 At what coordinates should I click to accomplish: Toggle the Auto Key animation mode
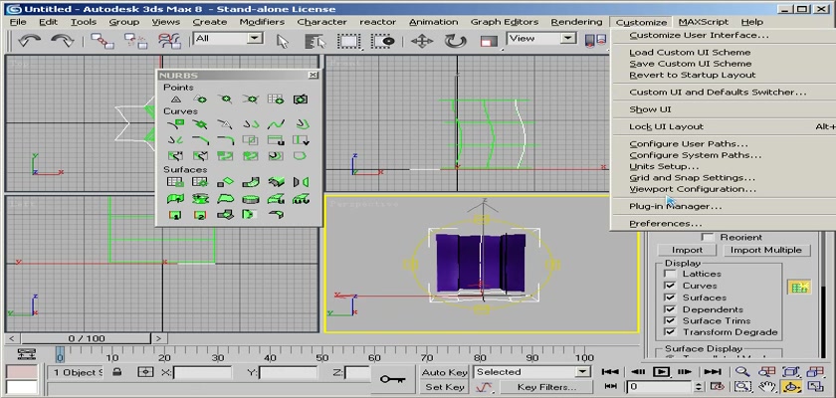pos(444,372)
